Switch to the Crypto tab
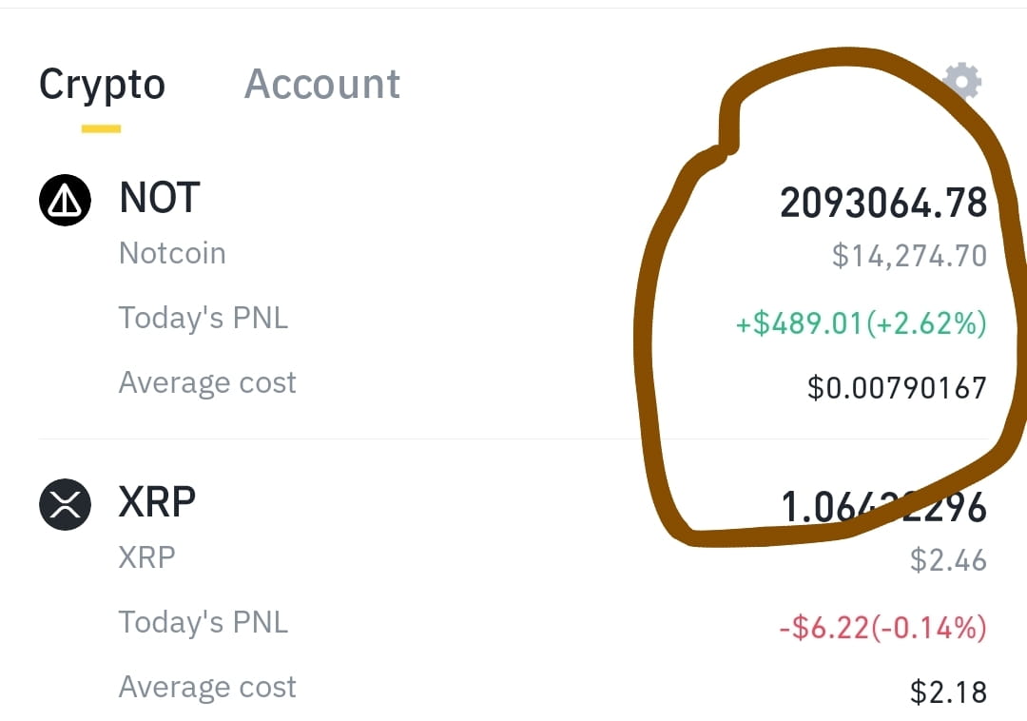Viewport: 1027px width, 721px height. click(102, 86)
